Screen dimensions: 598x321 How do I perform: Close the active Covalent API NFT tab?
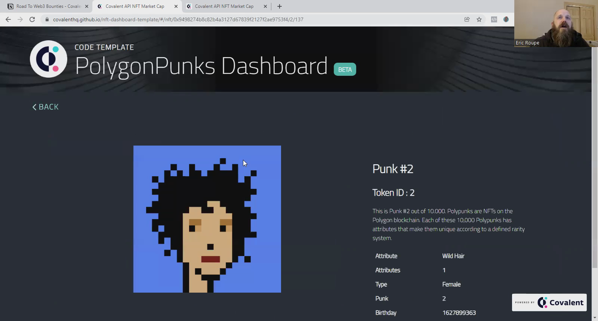click(176, 6)
